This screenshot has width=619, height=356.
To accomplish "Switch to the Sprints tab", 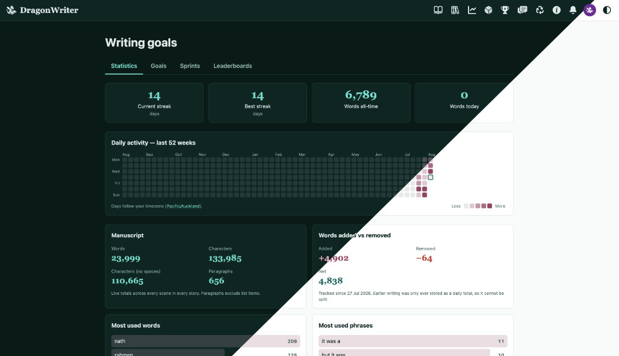I will (190, 66).
